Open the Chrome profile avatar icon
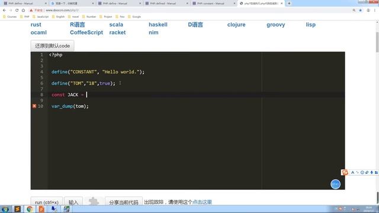The image size is (379, 213). click(368, 10)
